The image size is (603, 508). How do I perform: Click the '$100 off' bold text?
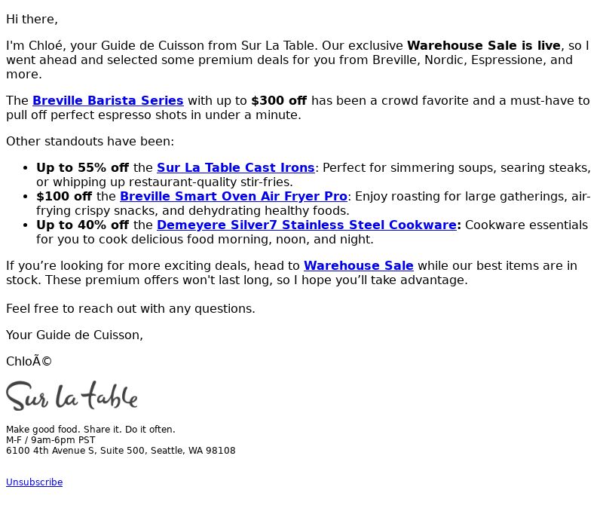click(64, 196)
